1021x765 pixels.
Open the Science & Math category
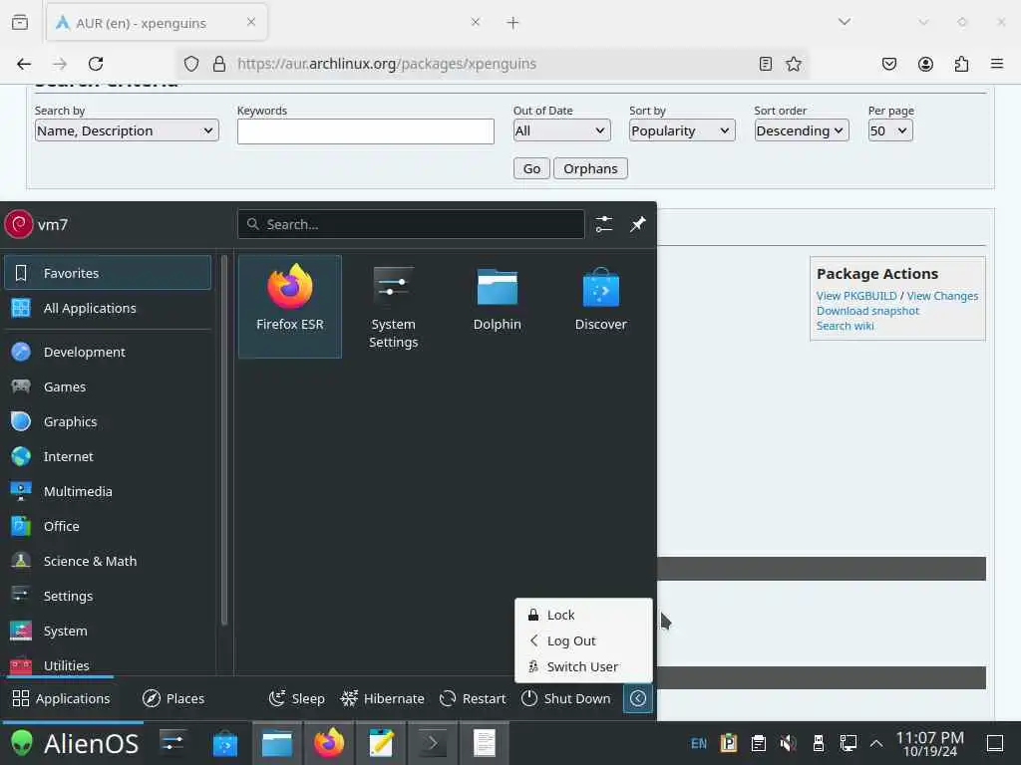coord(108,562)
